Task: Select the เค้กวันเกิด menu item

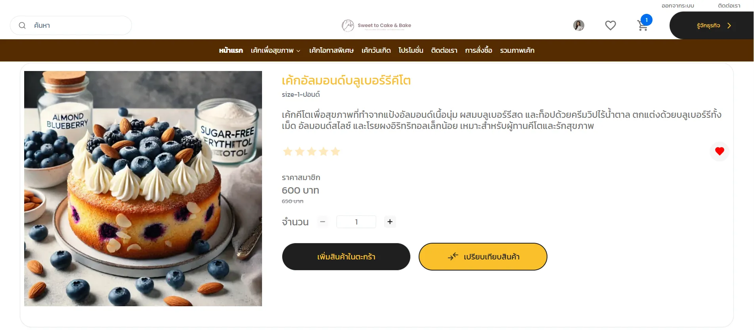Action: (x=376, y=50)
